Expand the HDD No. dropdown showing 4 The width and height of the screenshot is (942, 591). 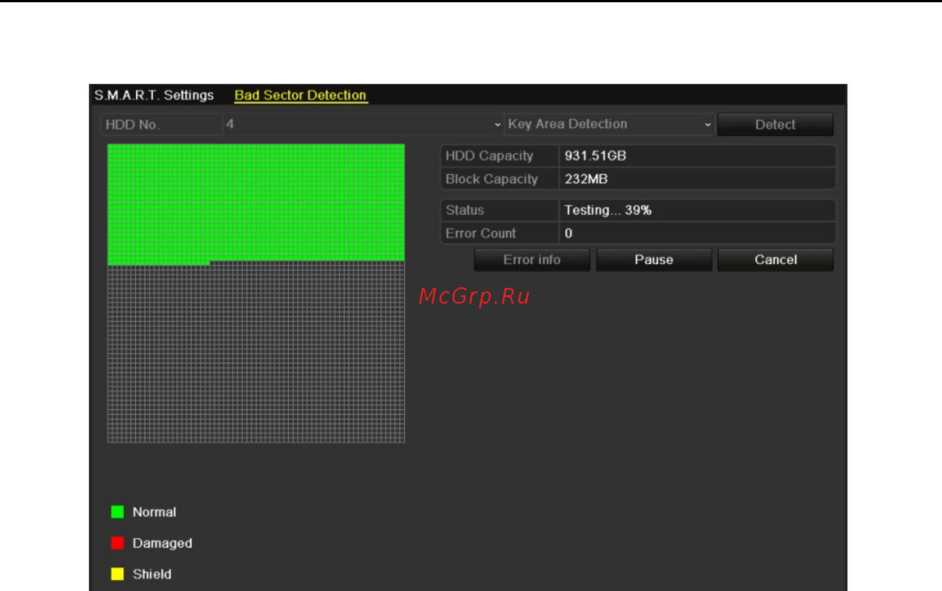click(x=363, y=125)
